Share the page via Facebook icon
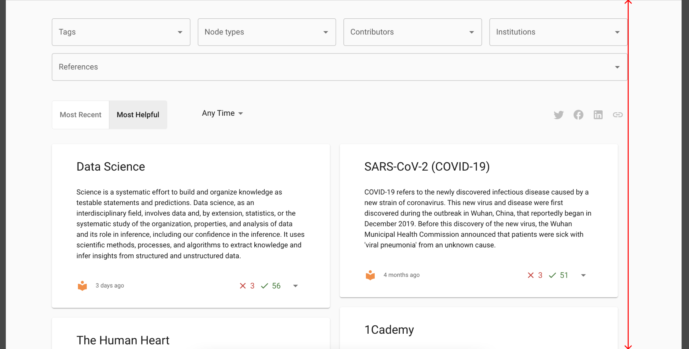Viewport: 689px width, 349px height. point(578,115)
